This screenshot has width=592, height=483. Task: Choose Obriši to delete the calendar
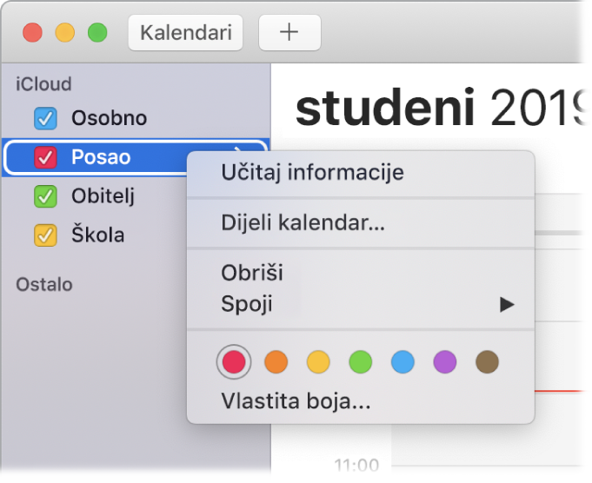point(361,273)
